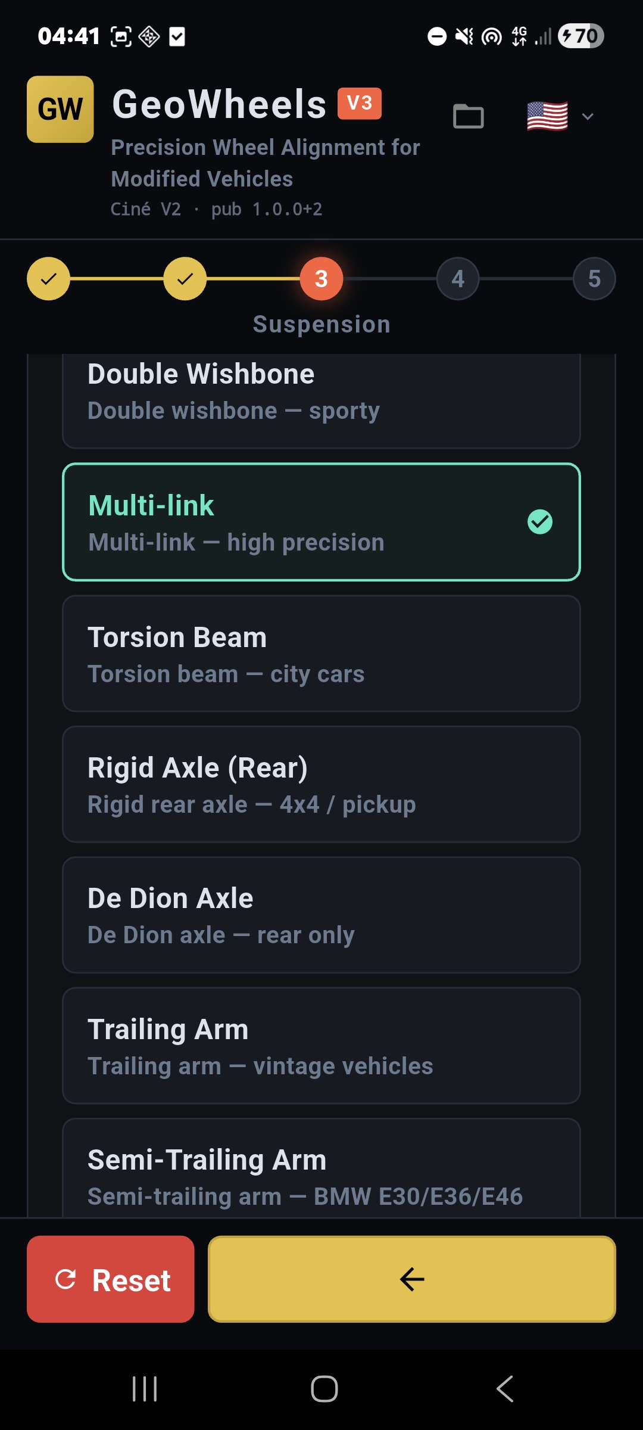The height and width of the screenshot is (1430, 643).
Task: Expand the language dropdown chevron
Action: coord(588,116)
